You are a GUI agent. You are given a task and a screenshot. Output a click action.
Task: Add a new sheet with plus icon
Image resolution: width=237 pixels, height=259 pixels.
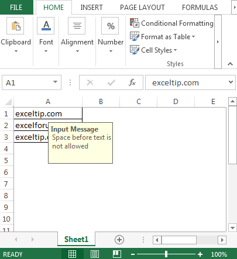[x=119, y=240]
